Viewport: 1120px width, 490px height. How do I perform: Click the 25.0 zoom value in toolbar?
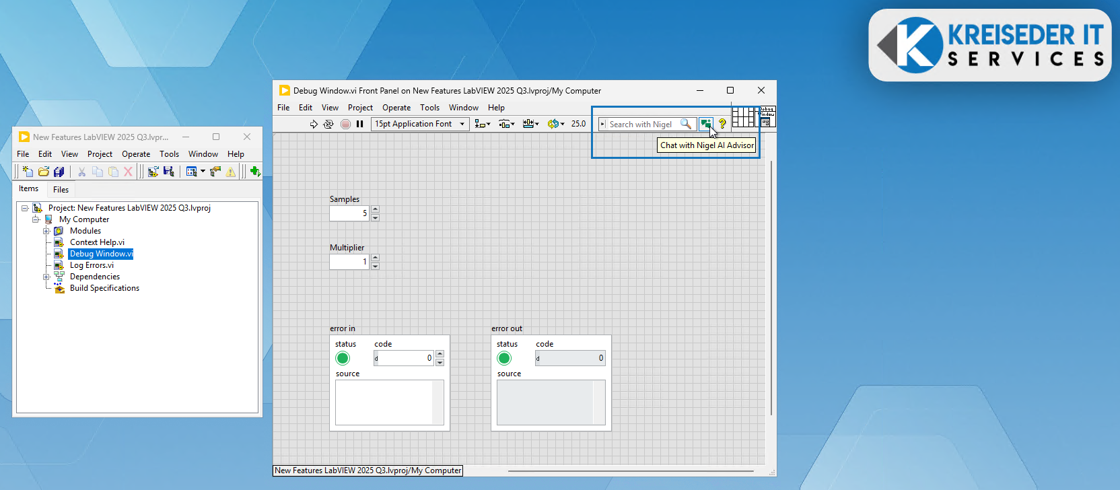(x=578, y=124)
